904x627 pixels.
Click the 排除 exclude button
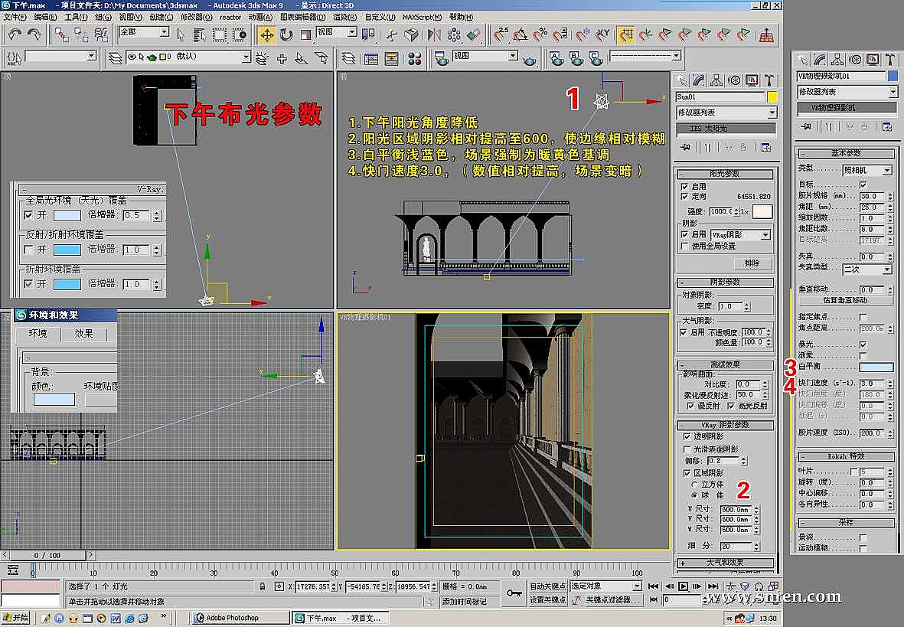tap(752, 263)
